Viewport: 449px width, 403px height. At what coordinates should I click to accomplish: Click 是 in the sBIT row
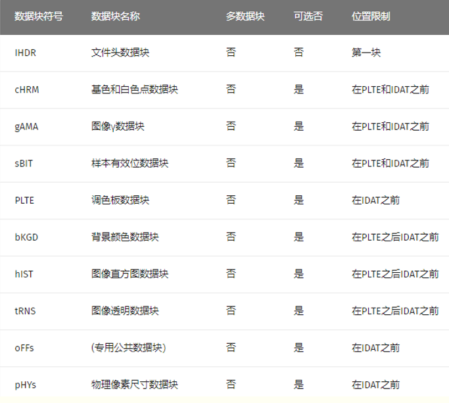pyautogui.click(x=298, y=163)
